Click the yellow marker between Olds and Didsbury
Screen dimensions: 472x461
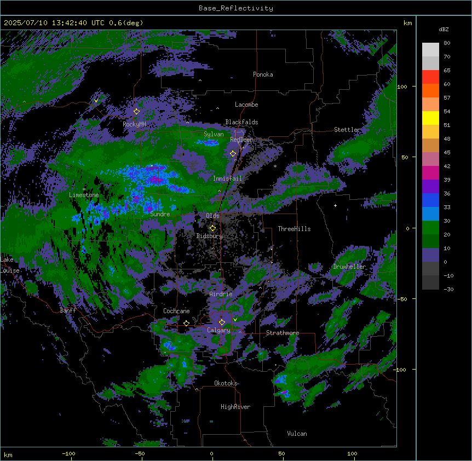click(212, 228)
